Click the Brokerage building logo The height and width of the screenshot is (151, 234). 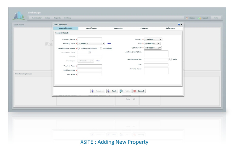pos(19,15)
